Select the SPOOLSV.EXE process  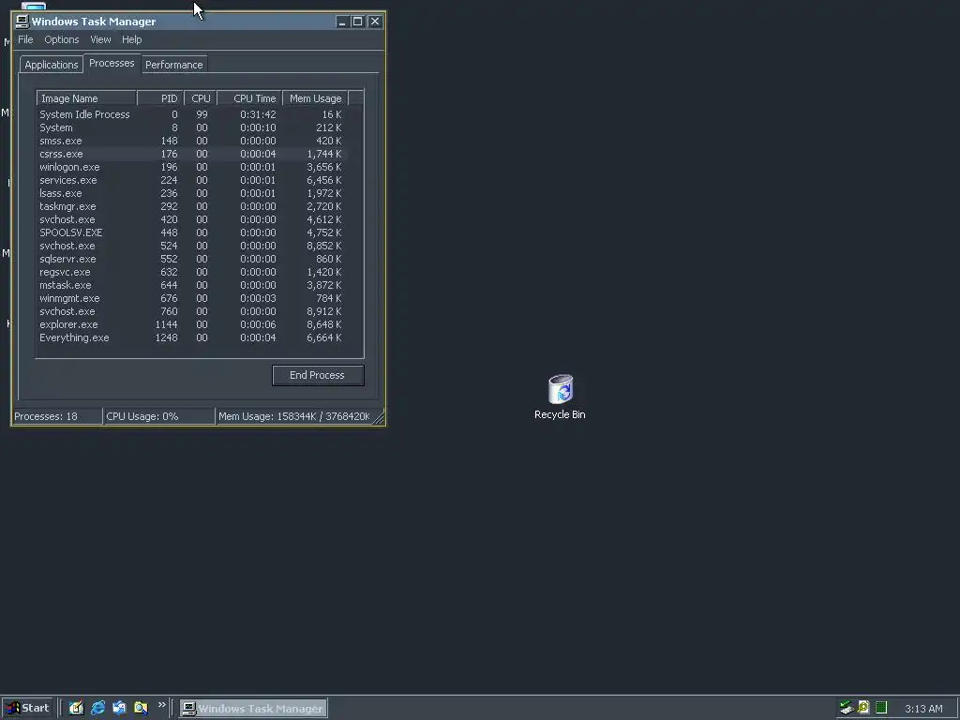click(191, 232)
